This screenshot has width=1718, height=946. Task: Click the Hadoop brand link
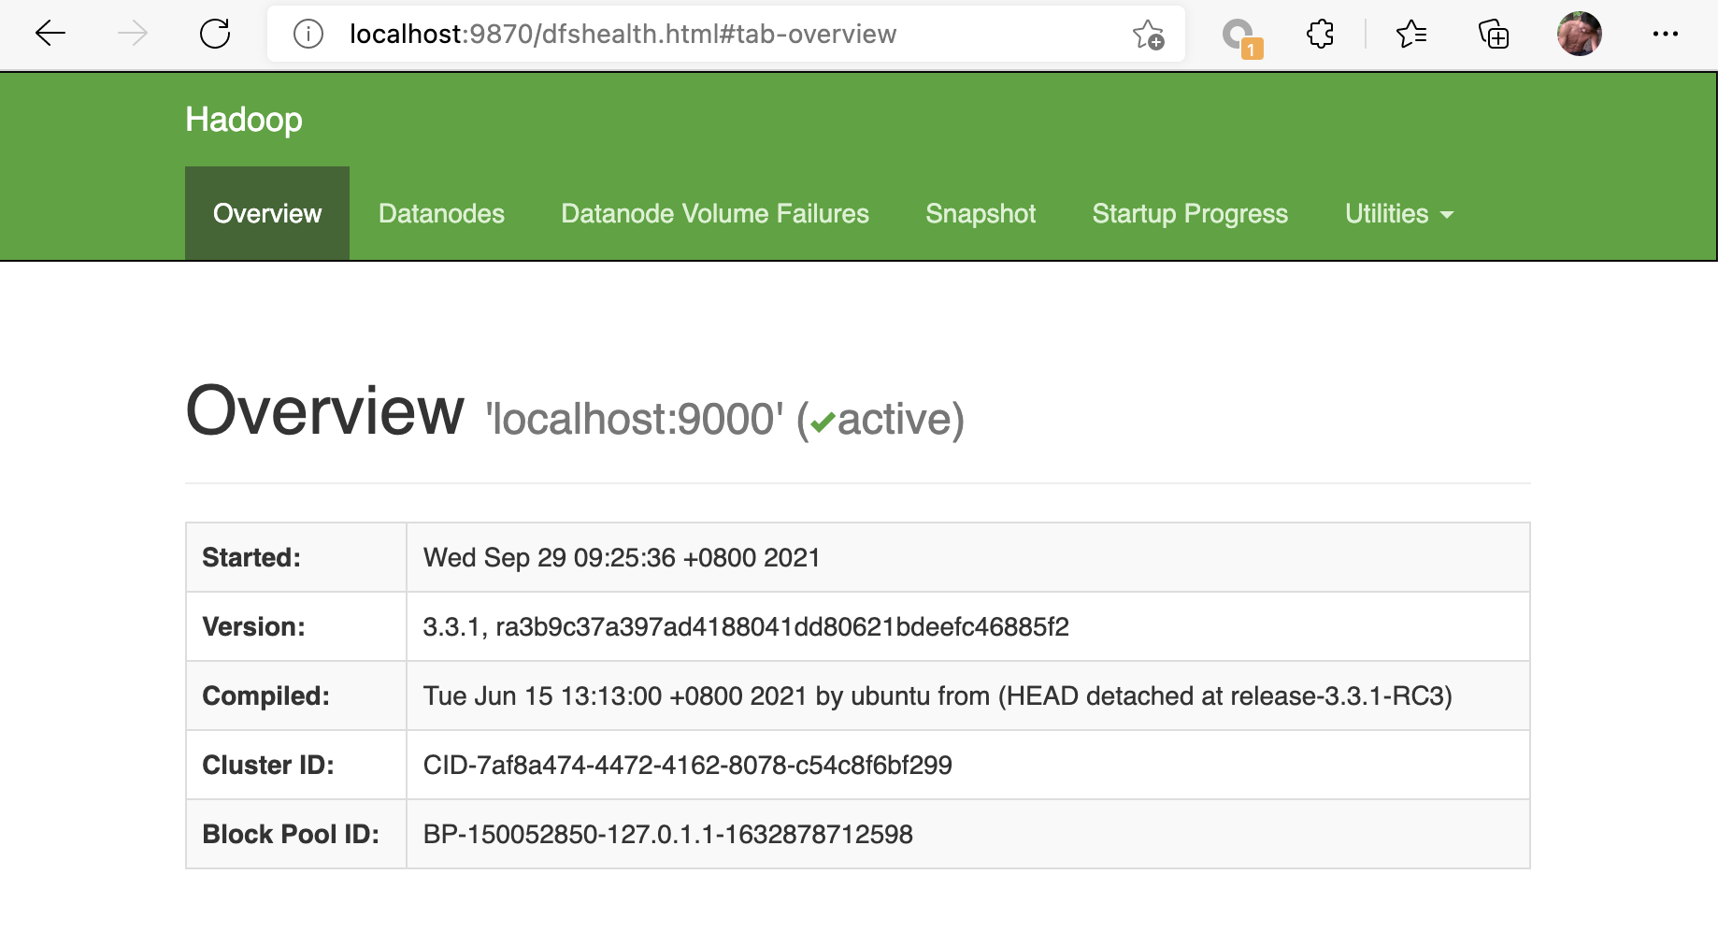244,120
